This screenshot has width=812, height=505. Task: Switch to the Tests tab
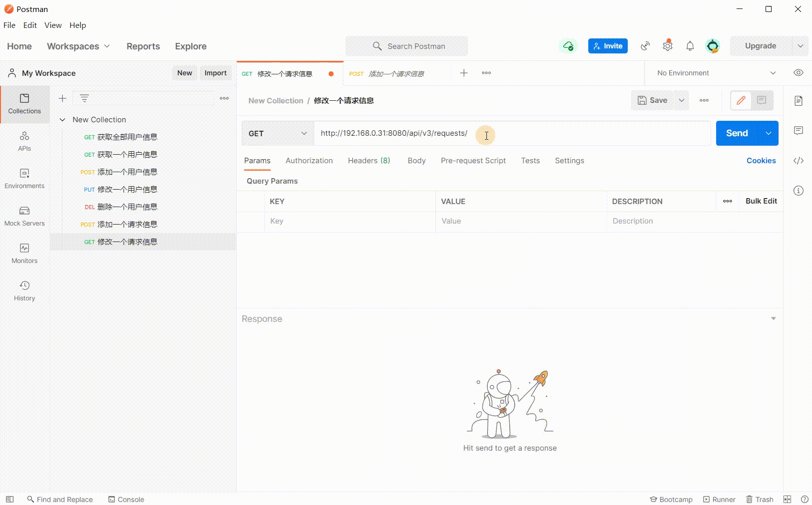[530, 161]
